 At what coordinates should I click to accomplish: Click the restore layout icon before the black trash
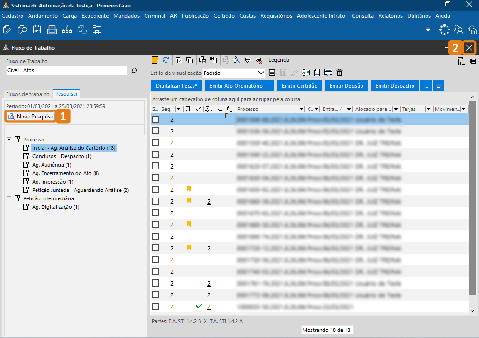[x=328, y=73]
